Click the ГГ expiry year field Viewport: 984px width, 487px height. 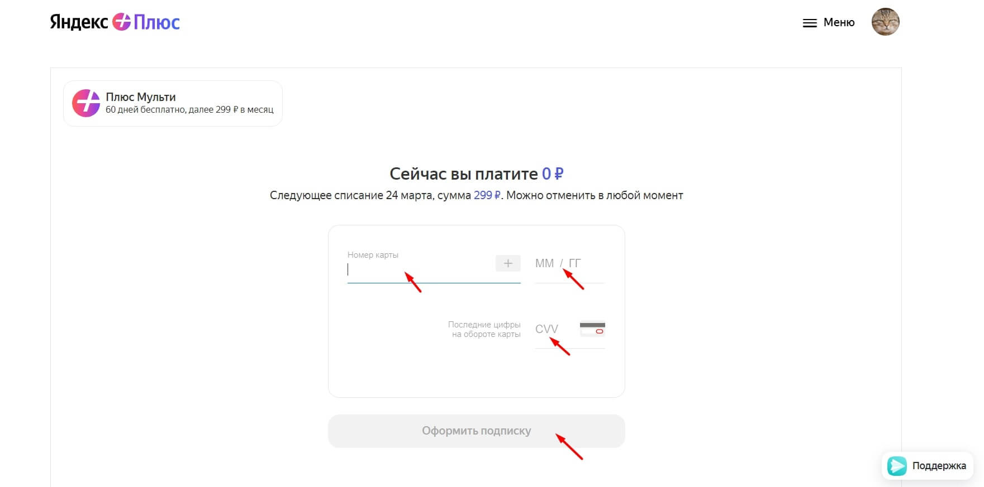point(575,263)
